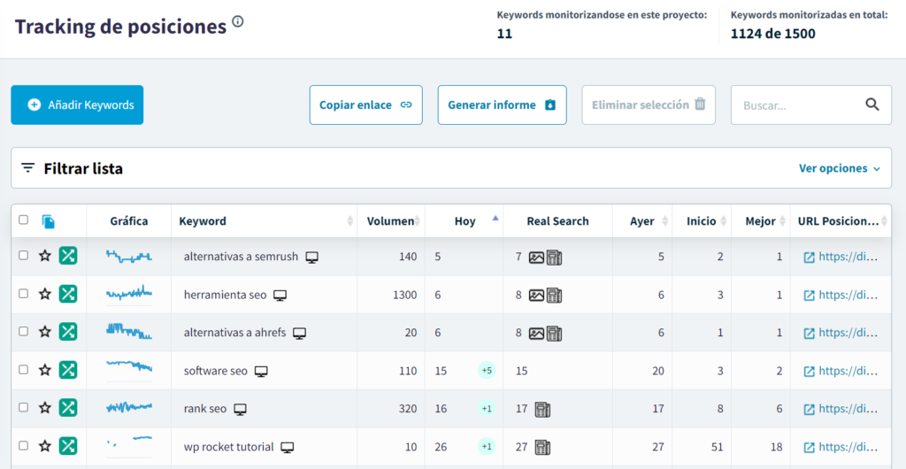The height and width of the screenshot is (469, 906).
Task: Toggle the select-all checkbox in header
Action: (24, 220)
